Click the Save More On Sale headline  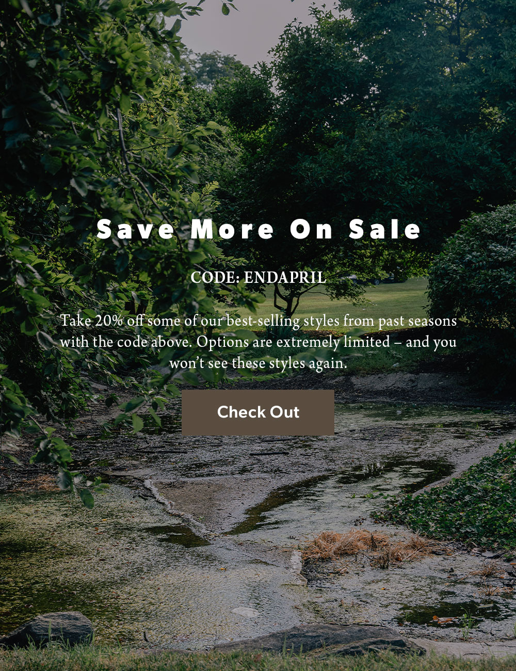pyautogui.click(x=259, y=230)
